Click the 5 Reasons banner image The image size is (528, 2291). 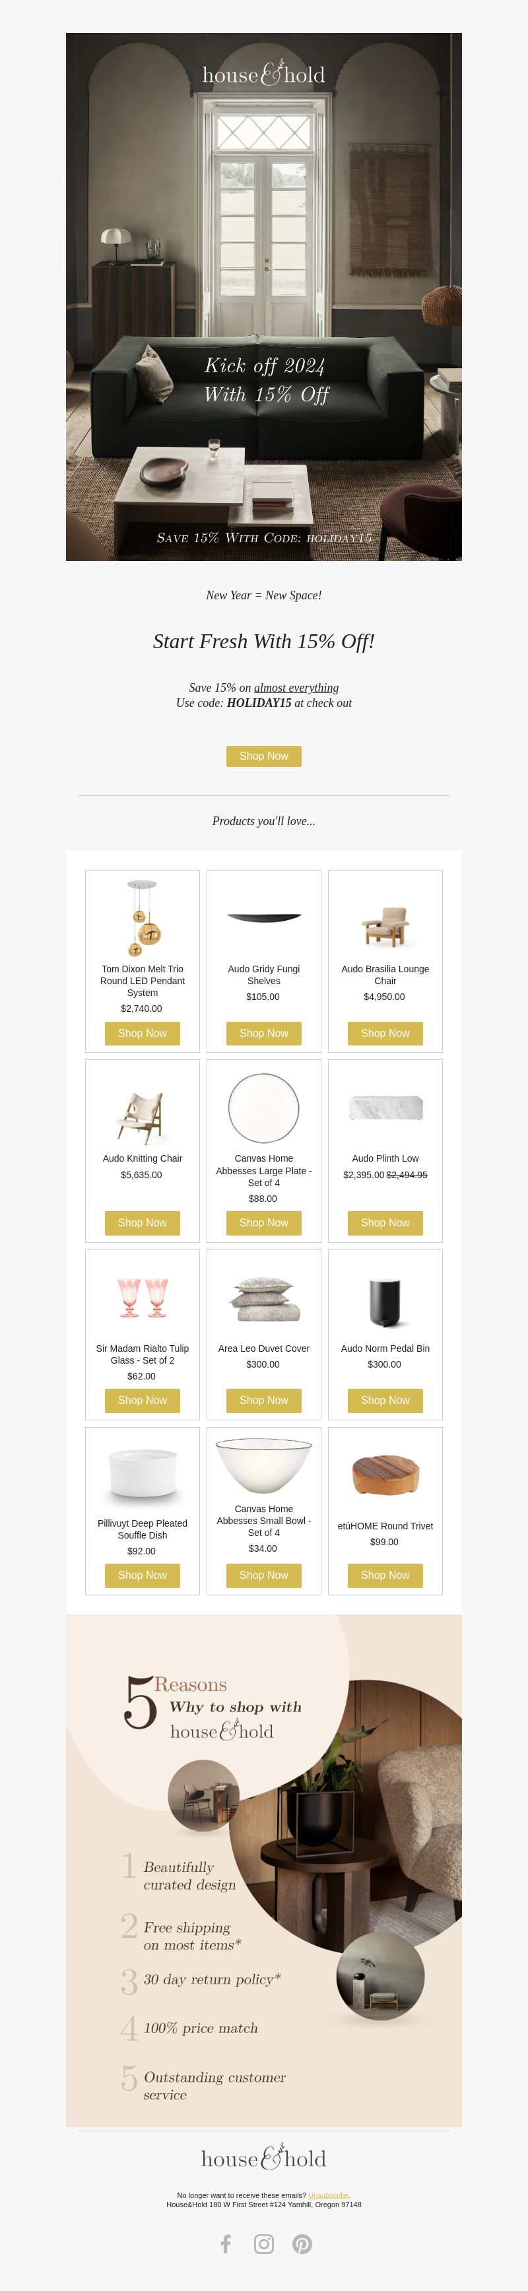click(264, 1871)
